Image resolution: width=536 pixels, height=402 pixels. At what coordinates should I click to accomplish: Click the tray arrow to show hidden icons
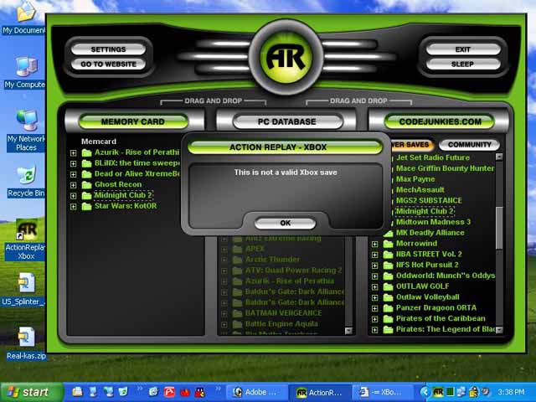425,392
